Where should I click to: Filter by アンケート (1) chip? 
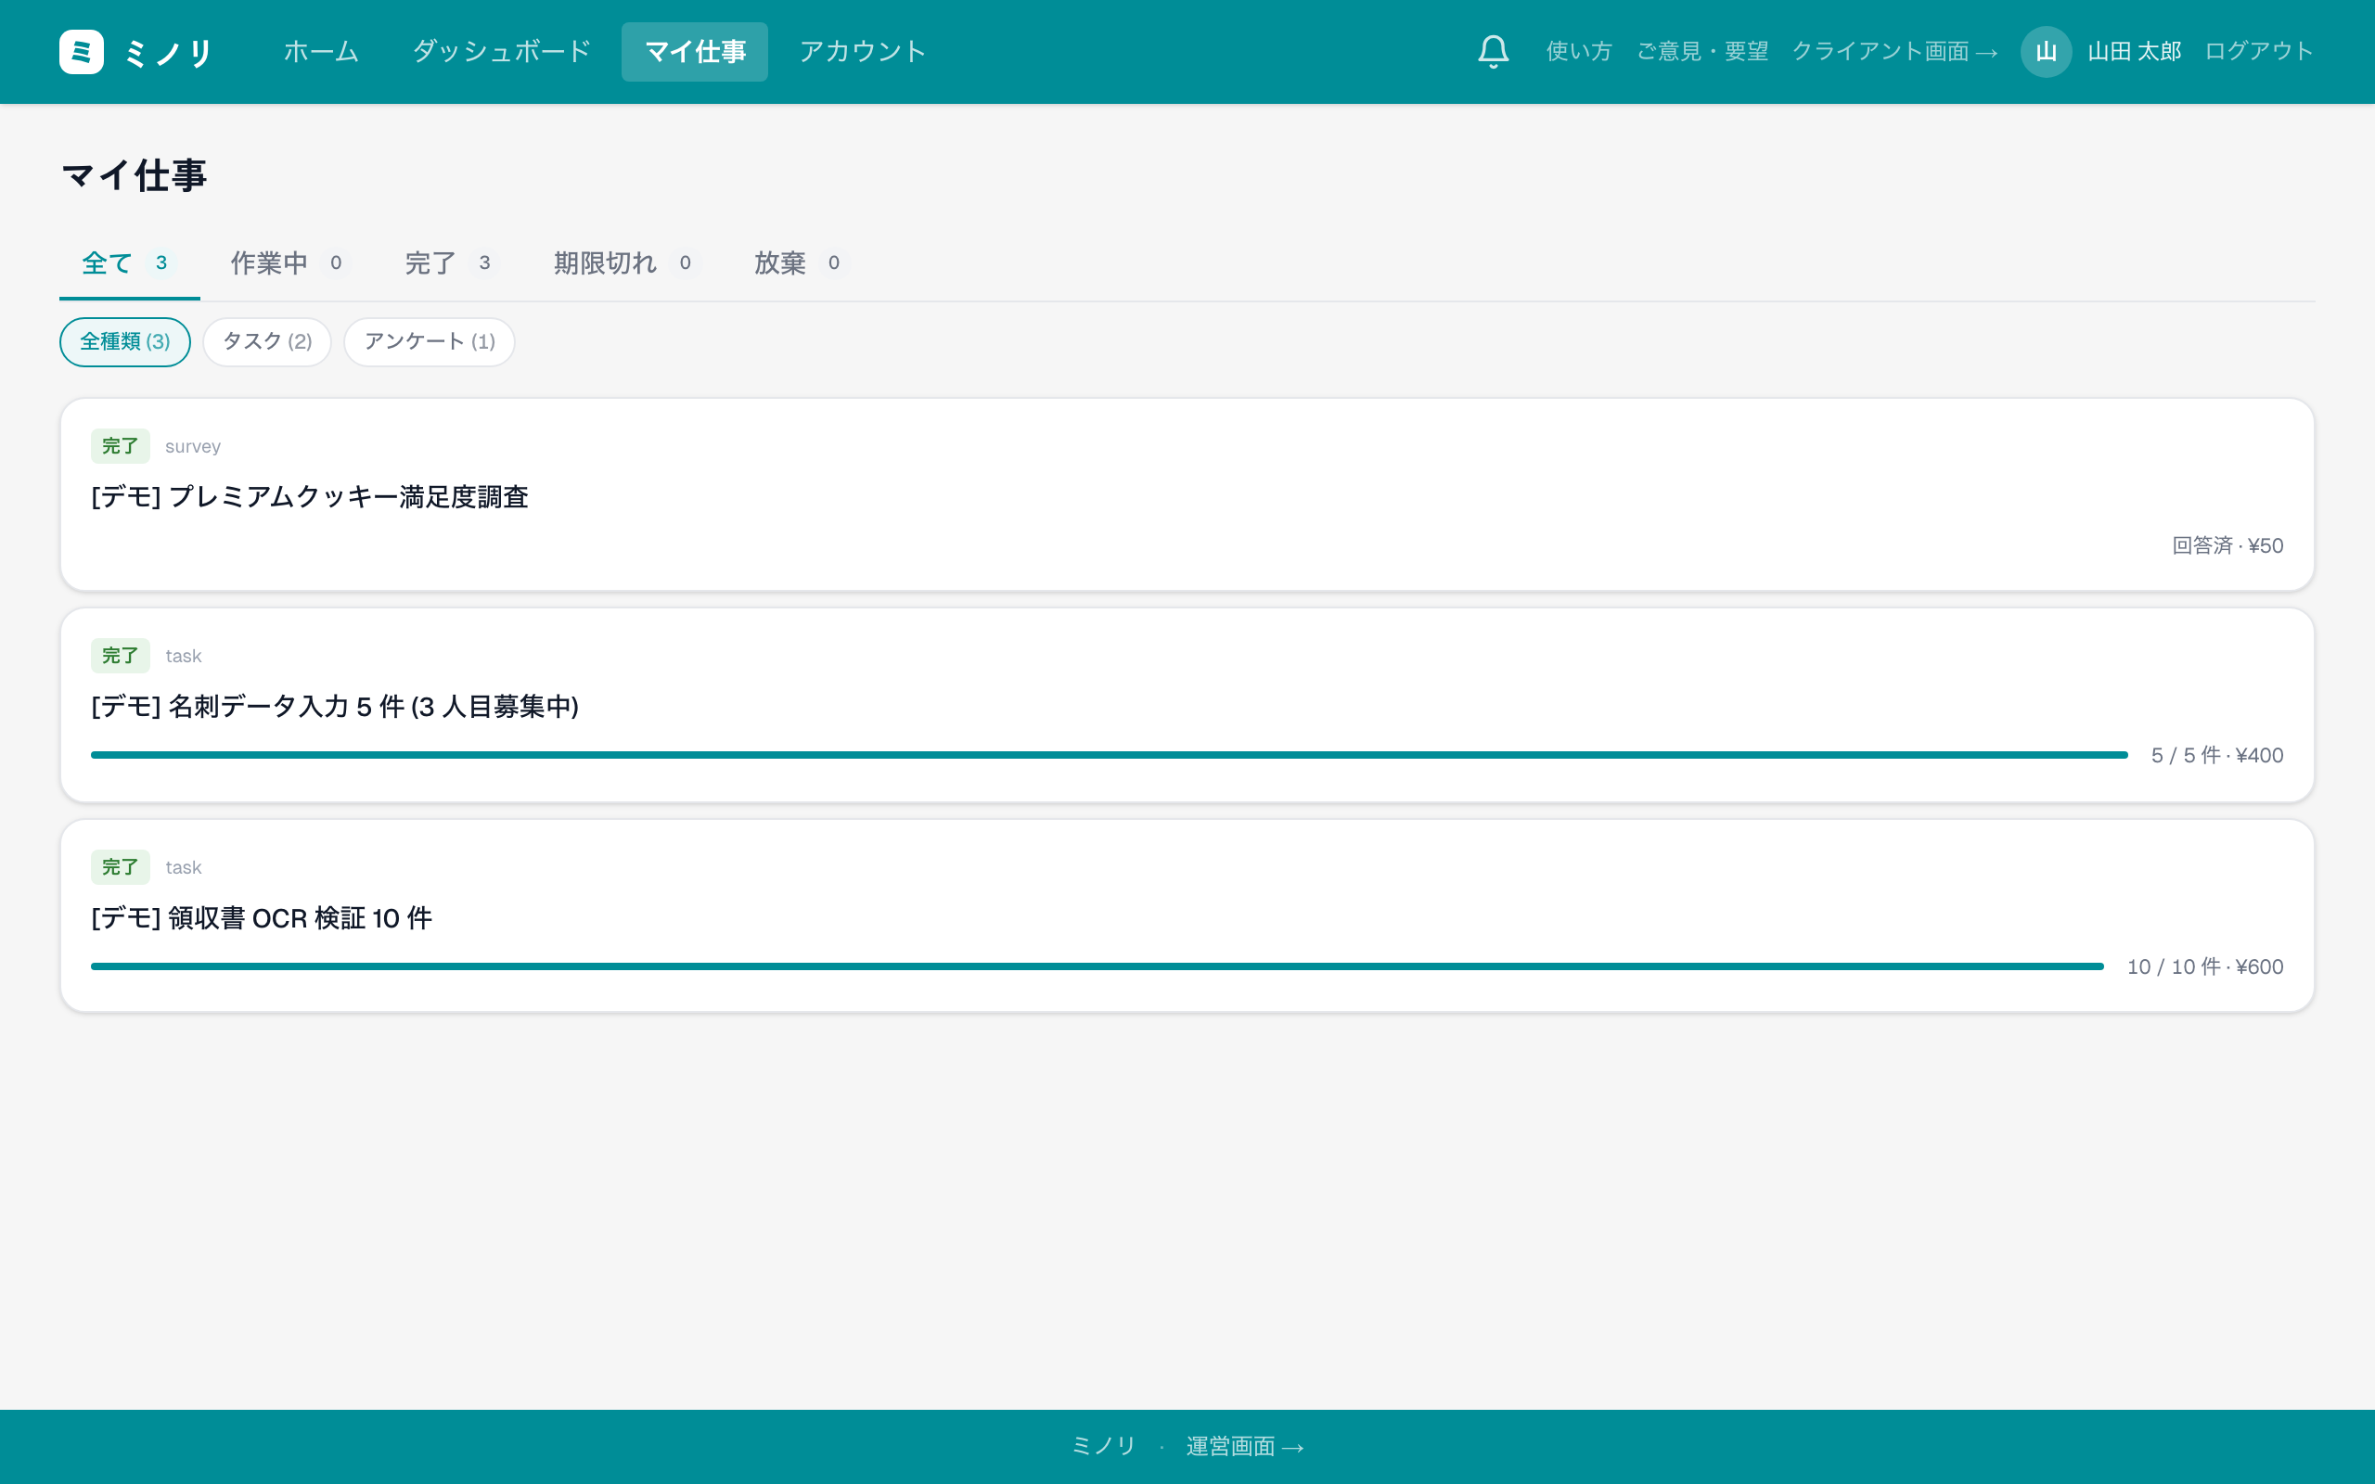click(429, 341)
